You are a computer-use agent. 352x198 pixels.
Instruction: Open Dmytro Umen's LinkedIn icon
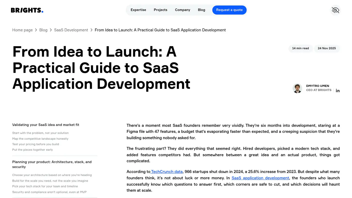[x=338, y=90]
